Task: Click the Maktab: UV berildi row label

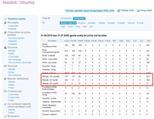Action: click(50, 80)
